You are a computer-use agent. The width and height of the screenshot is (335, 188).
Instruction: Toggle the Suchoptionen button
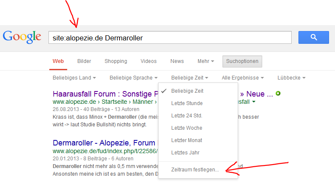coord(242,61)
